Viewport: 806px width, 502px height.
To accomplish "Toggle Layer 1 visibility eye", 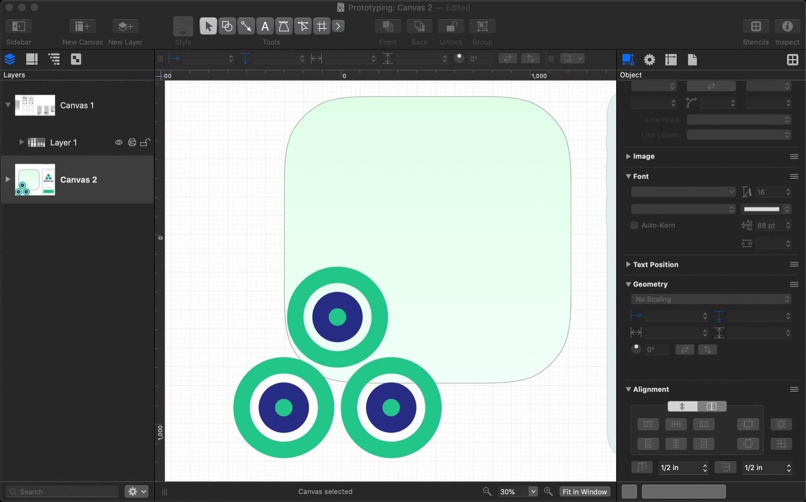I will (x=119, y=143).
